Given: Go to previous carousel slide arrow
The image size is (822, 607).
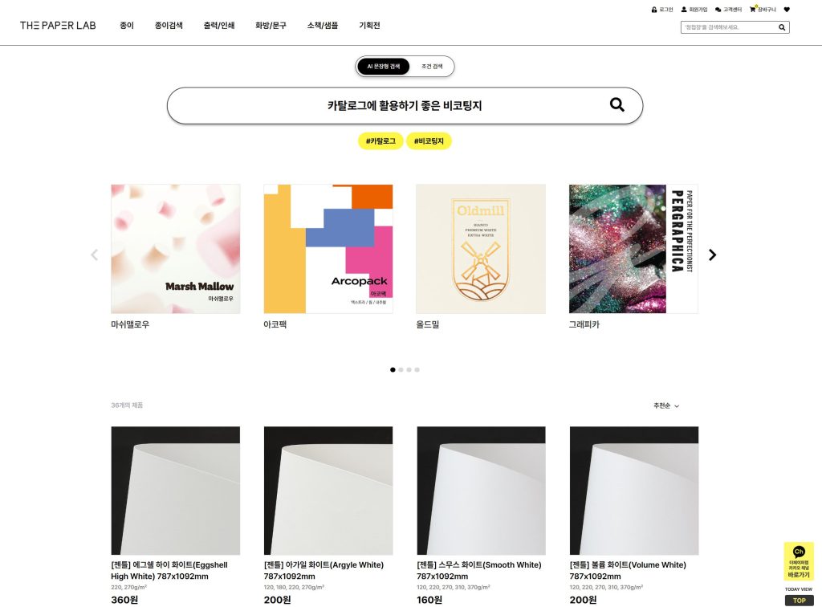Looking at the screenshot, I should point(95,255).
